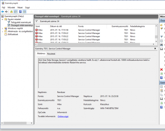Click the event description text box
This screenshot has width=165, height=131.
[94, 73]
